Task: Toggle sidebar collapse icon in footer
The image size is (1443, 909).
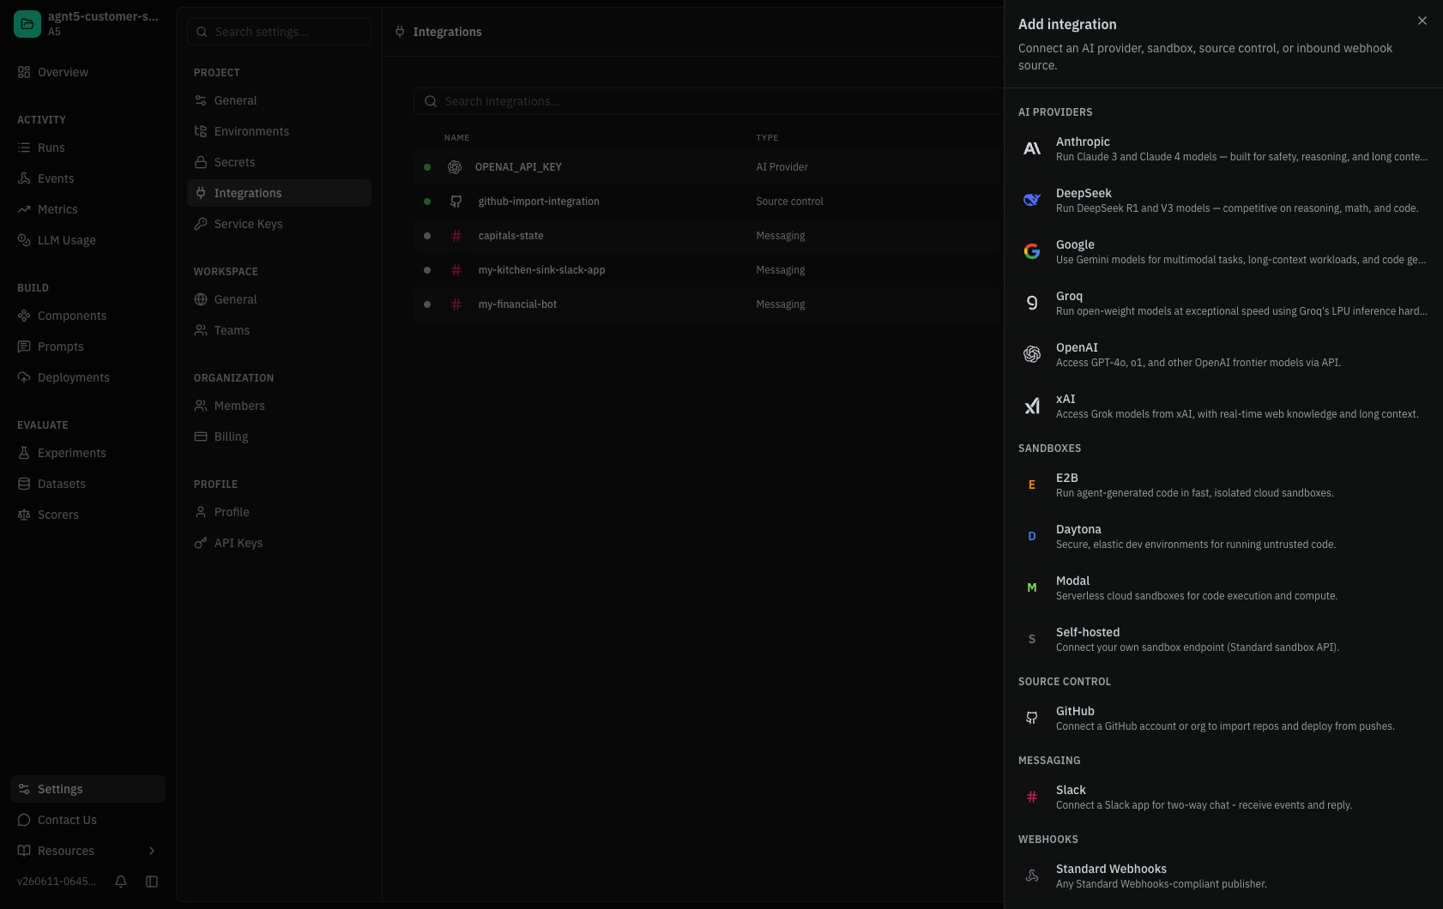Action: point(152,882)
